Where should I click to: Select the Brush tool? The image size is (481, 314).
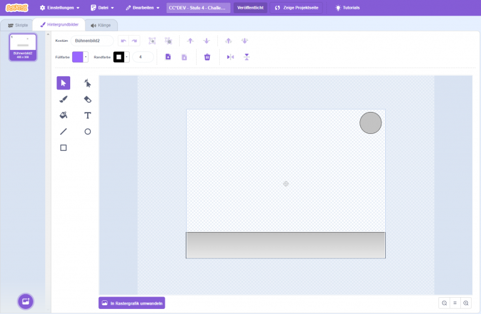tap(63, 99)
